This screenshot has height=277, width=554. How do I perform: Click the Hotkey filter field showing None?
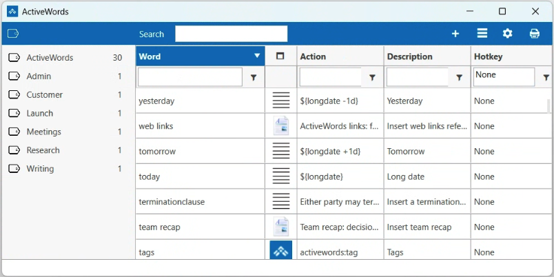point(504,77)
